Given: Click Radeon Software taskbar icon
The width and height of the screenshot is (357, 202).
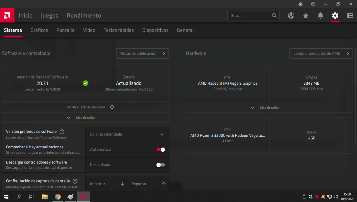Looking at the screenshot, I should [83, 197].
